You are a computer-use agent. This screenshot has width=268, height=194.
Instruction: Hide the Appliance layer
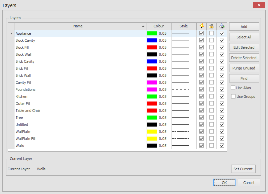[x=201, y=33]
